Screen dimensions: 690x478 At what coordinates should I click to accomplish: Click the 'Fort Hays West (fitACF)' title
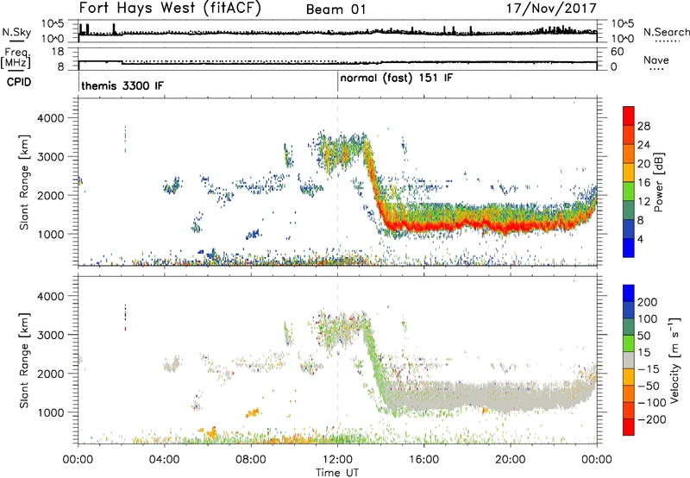click(x=170, y=9)
